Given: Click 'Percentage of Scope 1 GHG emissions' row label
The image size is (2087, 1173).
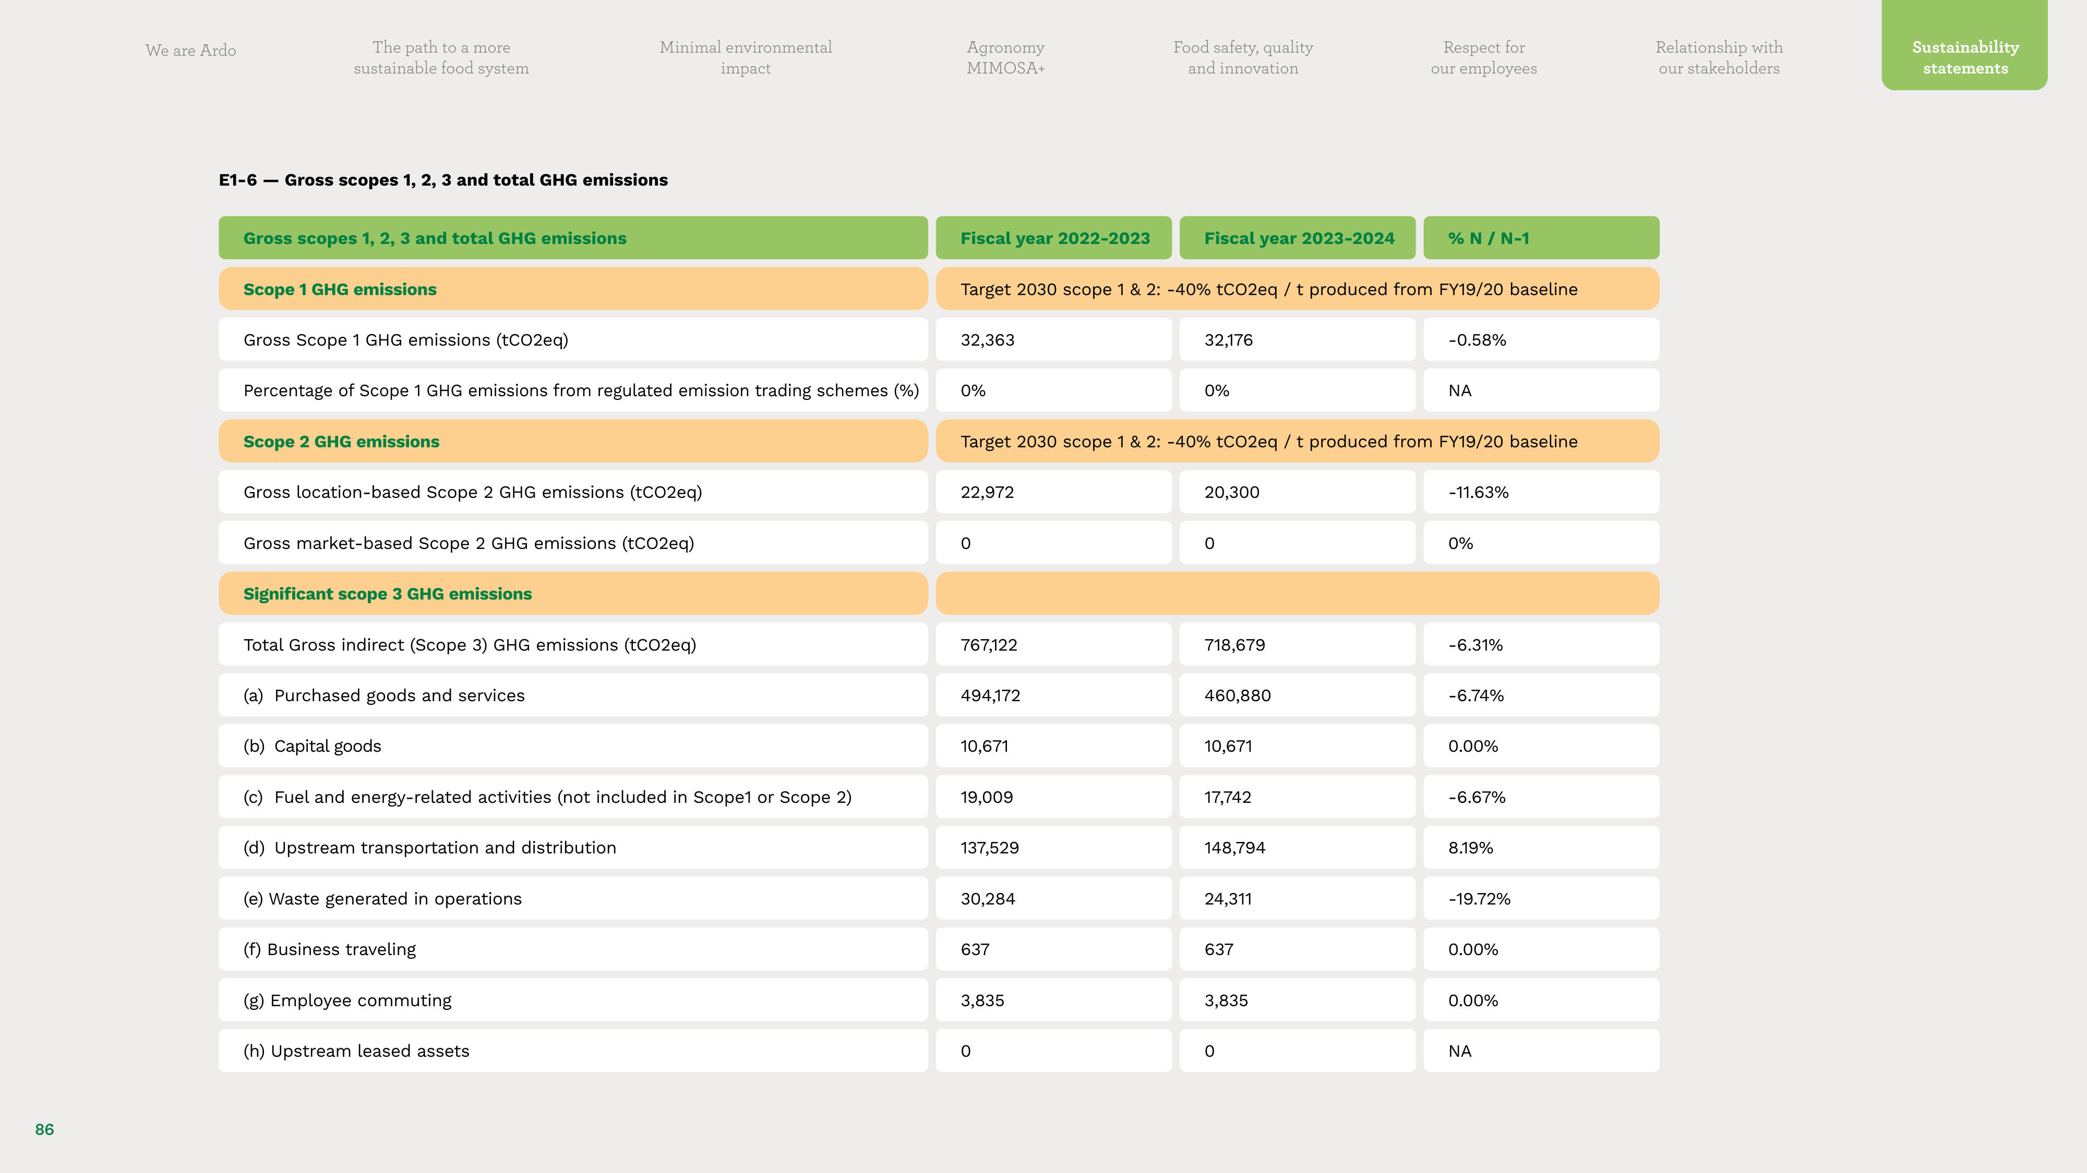Looking at the screenshot, I should coord(581,390).
